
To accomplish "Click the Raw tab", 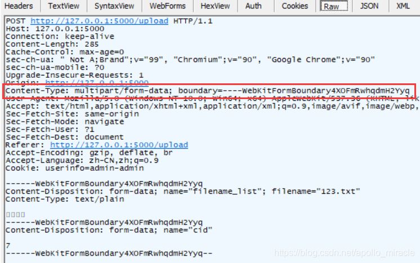I will pos(334,6).
